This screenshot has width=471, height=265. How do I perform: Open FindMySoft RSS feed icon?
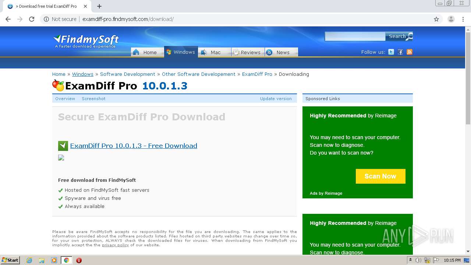click(x=410, y=52)
